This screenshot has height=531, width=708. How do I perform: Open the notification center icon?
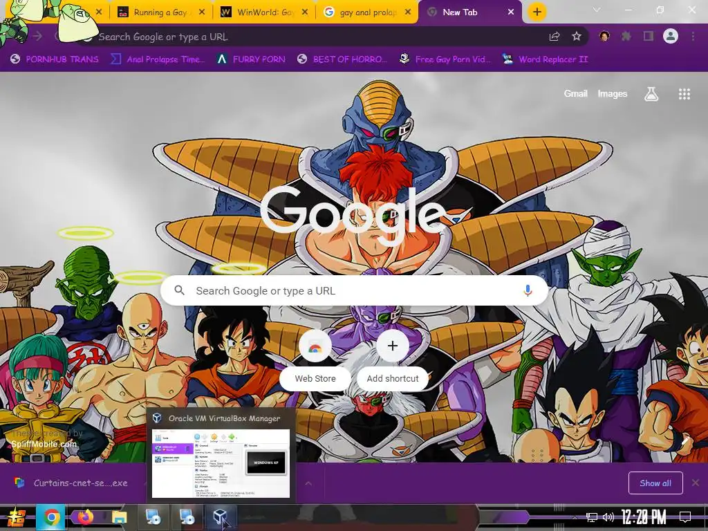(x=685, y=517)
